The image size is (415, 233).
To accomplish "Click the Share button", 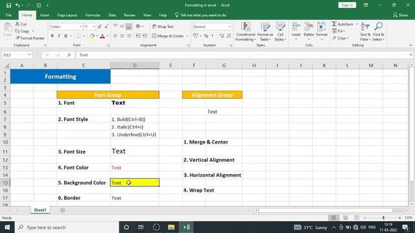I will 401,16.
